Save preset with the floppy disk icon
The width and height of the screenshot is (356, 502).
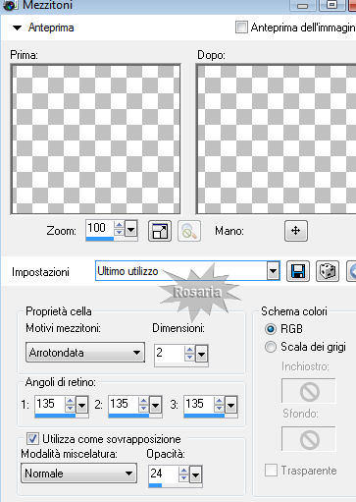[298, 271]
